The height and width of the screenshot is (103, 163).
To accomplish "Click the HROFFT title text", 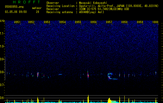I will point(27,2).
